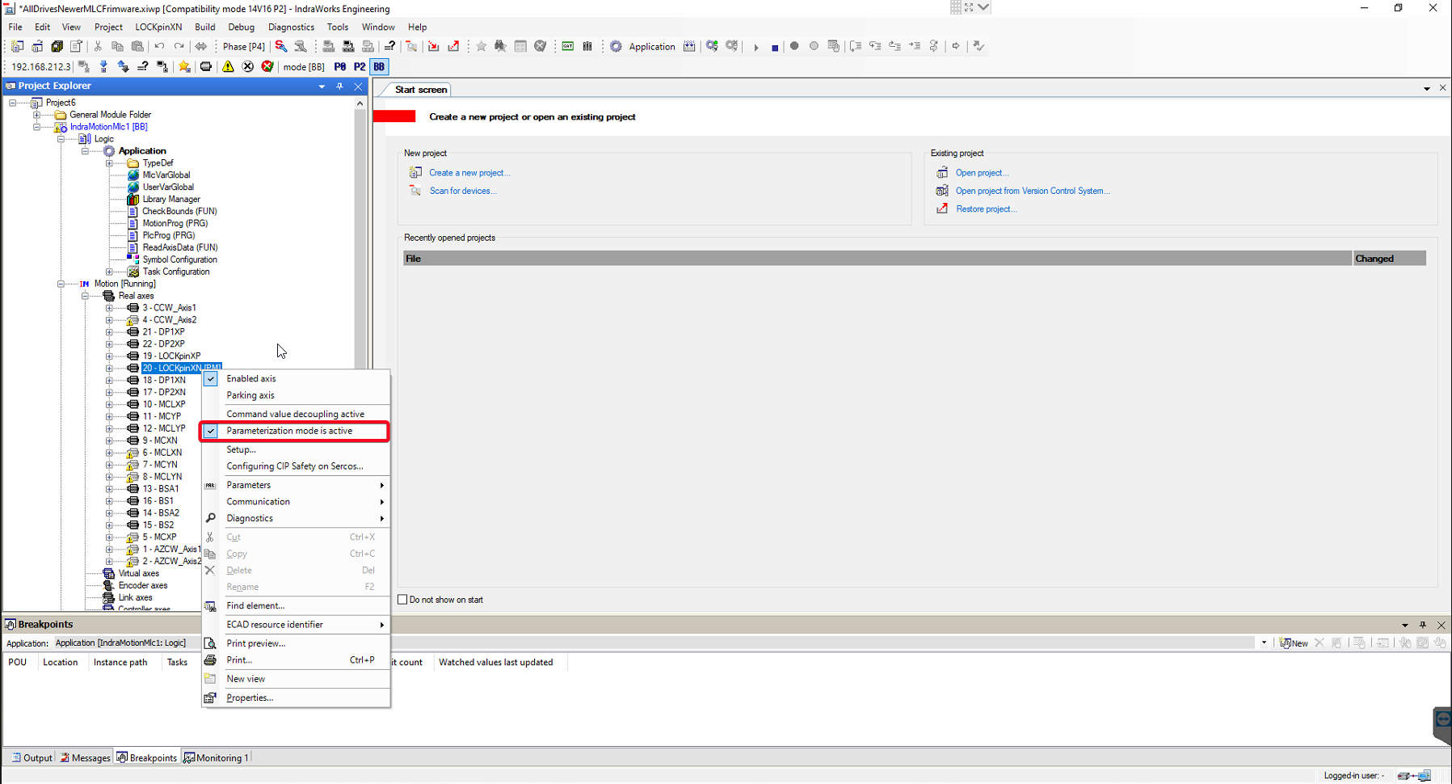Expand the 3 - CCW_Axis1 node

click(109, 308)
